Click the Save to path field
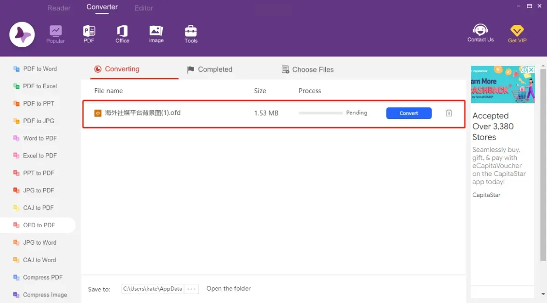 pos(153,289)
